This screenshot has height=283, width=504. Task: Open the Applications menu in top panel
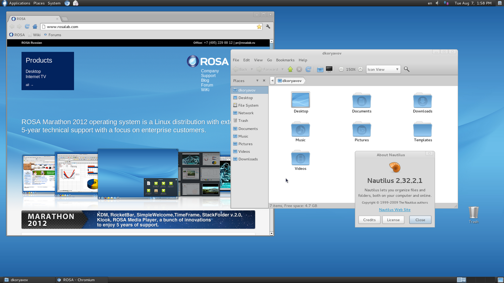point(20,3)
